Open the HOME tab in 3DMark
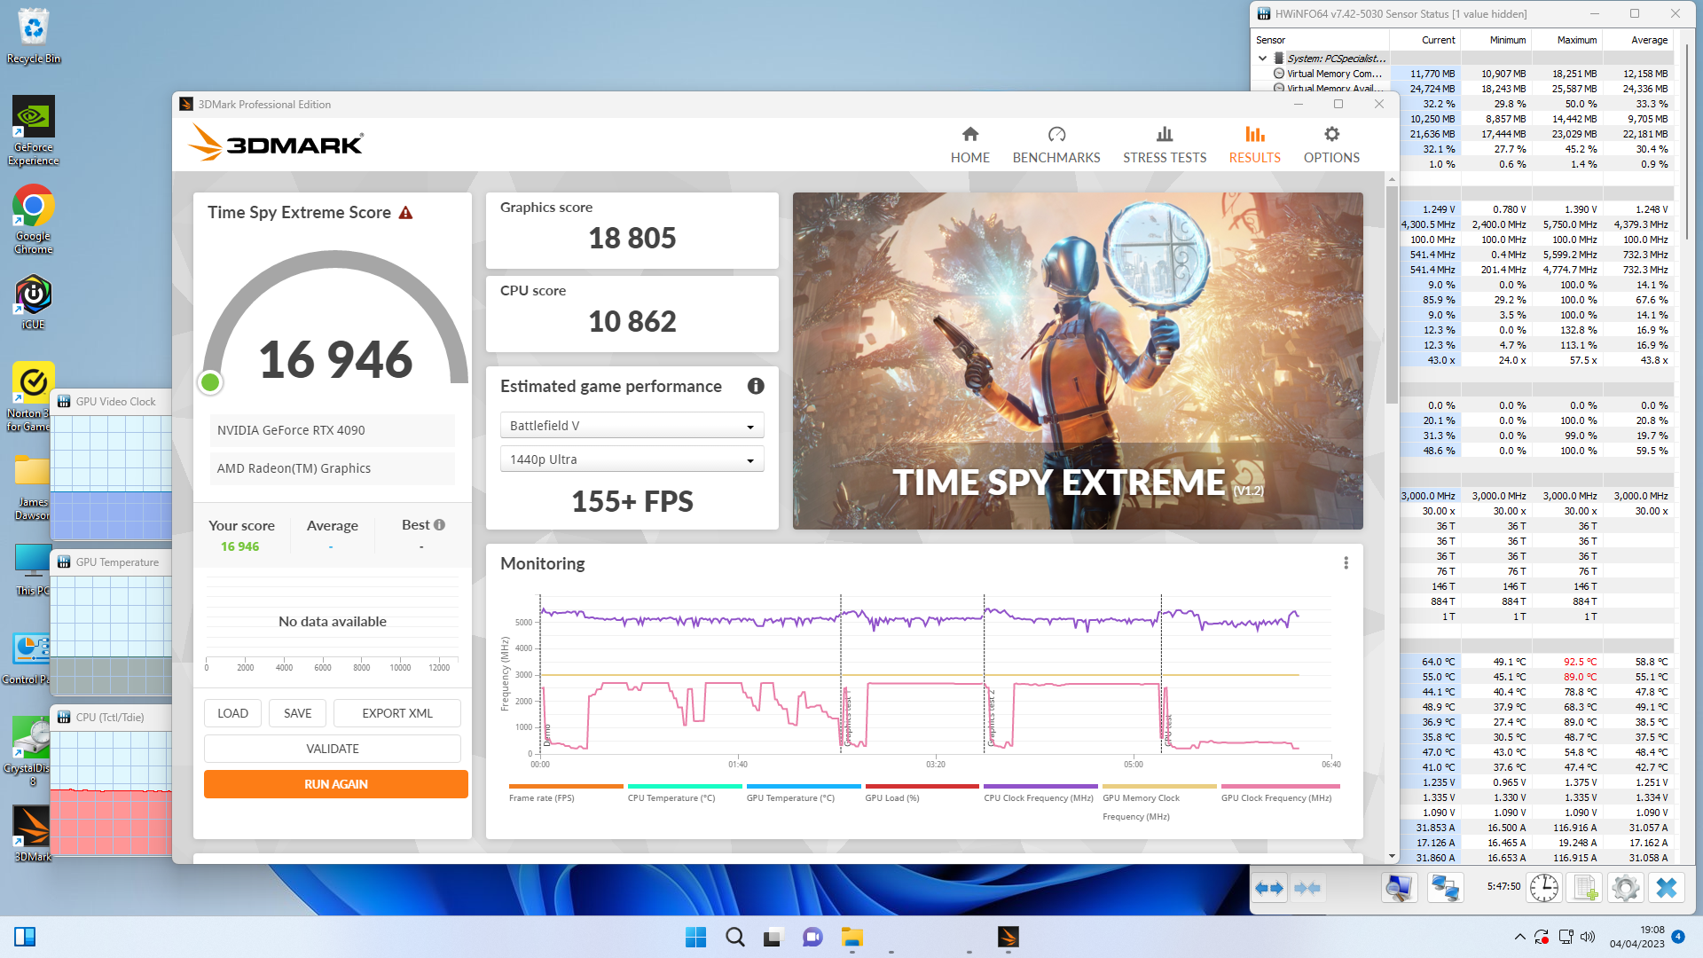The image size is (1703, 958). pyautogui.click(x=969, y=145)
